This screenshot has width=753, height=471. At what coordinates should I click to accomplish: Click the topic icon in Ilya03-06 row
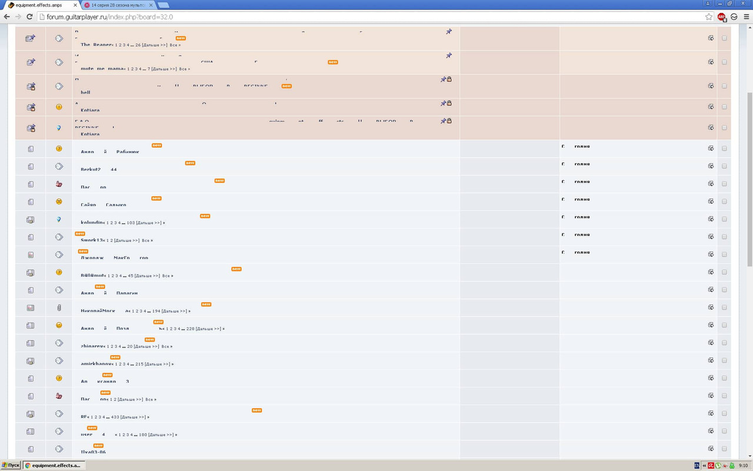point(31,449)
